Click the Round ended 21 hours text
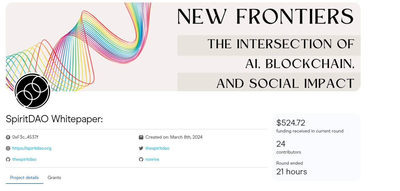This screenshot has width=400, height=191. 292,168
